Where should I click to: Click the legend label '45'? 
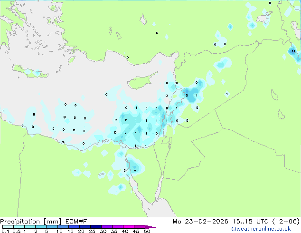coord(136,231)
